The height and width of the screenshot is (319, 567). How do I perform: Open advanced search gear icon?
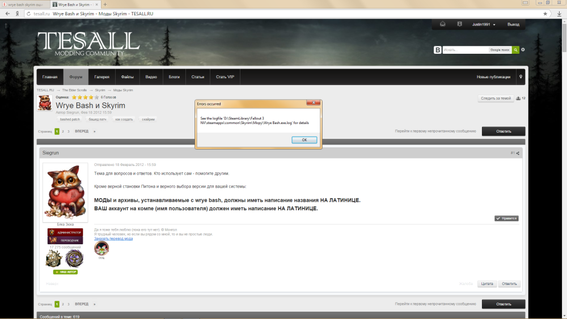click(523, 50)
